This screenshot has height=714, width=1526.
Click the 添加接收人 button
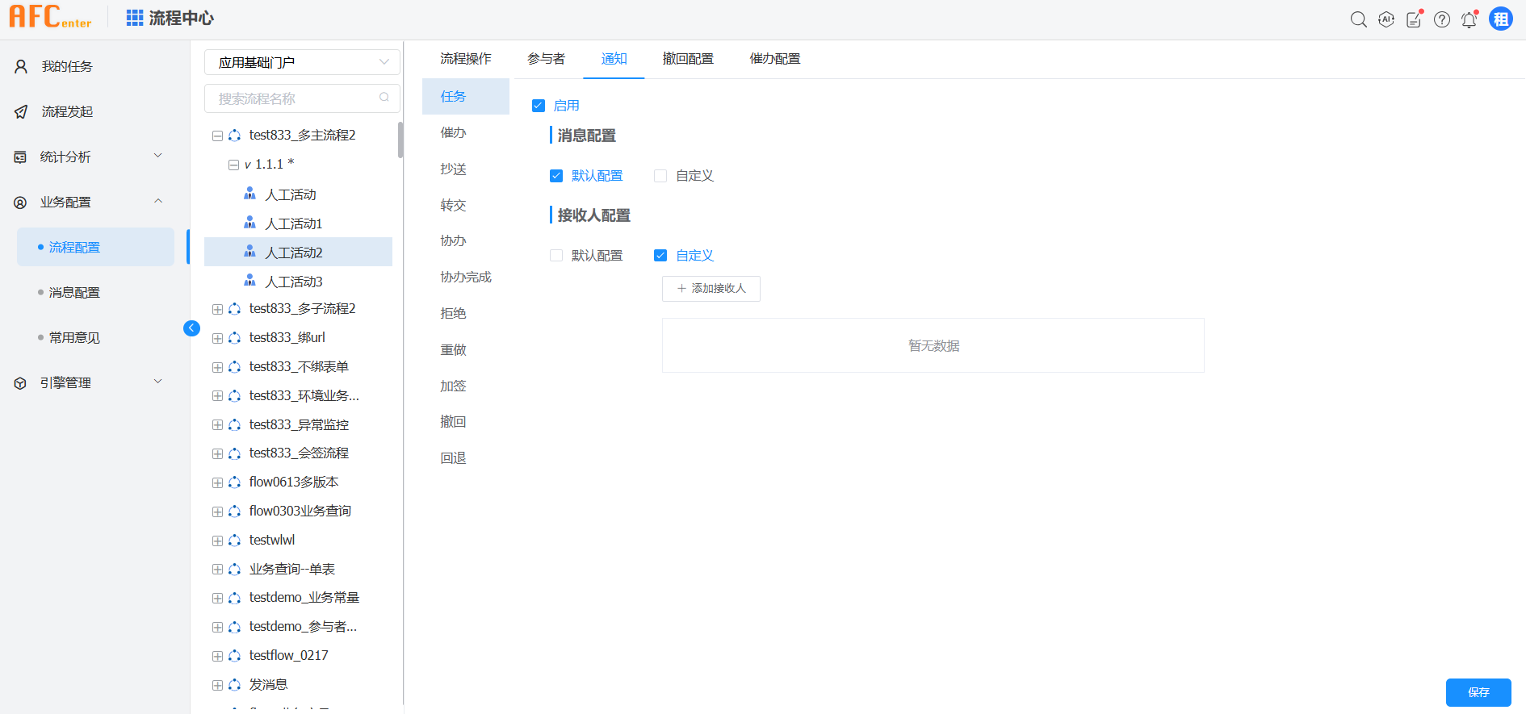(x=711, y=289)
